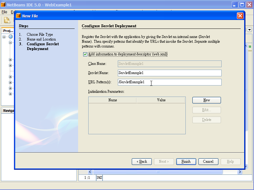Click the 1:1 cursor position status

pos(87,178)
